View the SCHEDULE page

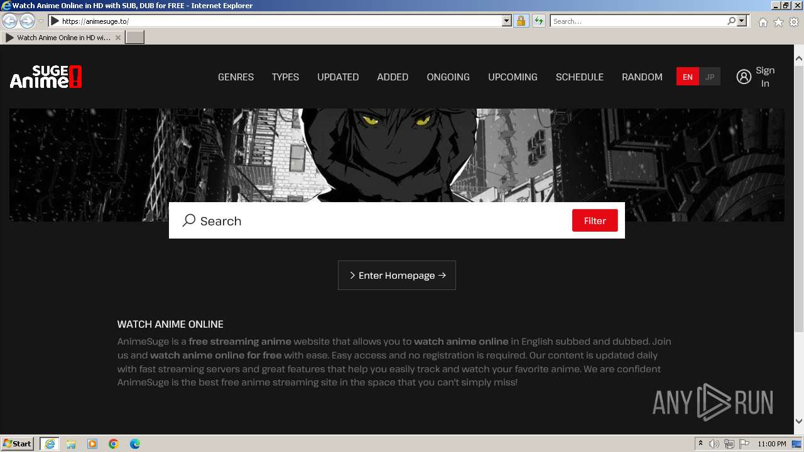click(579, 77)
